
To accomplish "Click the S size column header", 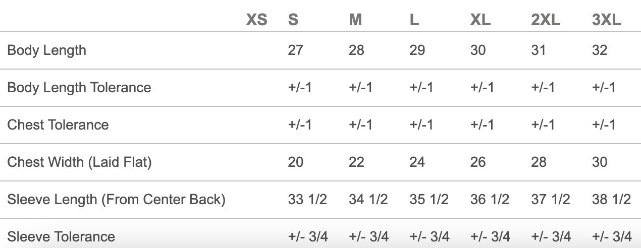I will tap(293, 20).
